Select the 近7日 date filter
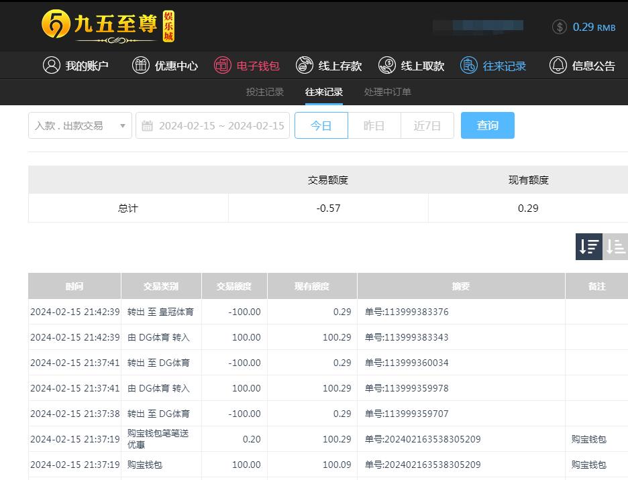 (427, 125)
